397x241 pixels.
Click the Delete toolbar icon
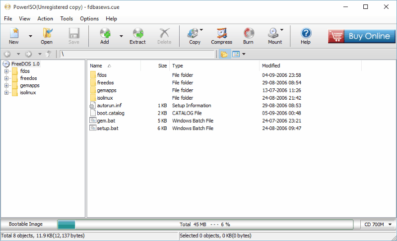164,36
